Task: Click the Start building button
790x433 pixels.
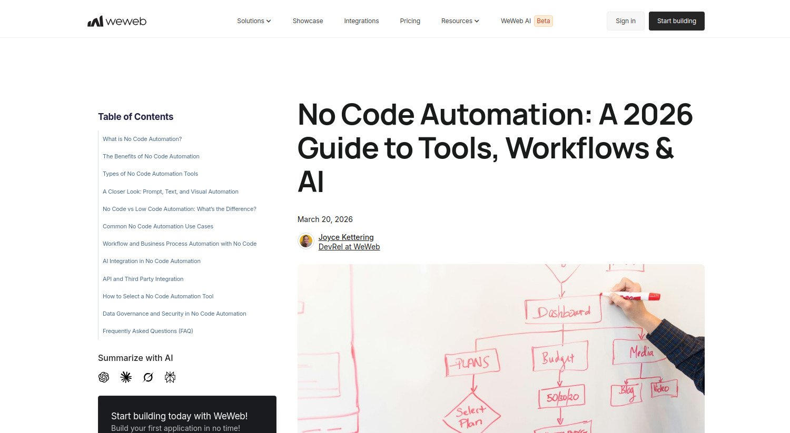Action: click(677, 21)
